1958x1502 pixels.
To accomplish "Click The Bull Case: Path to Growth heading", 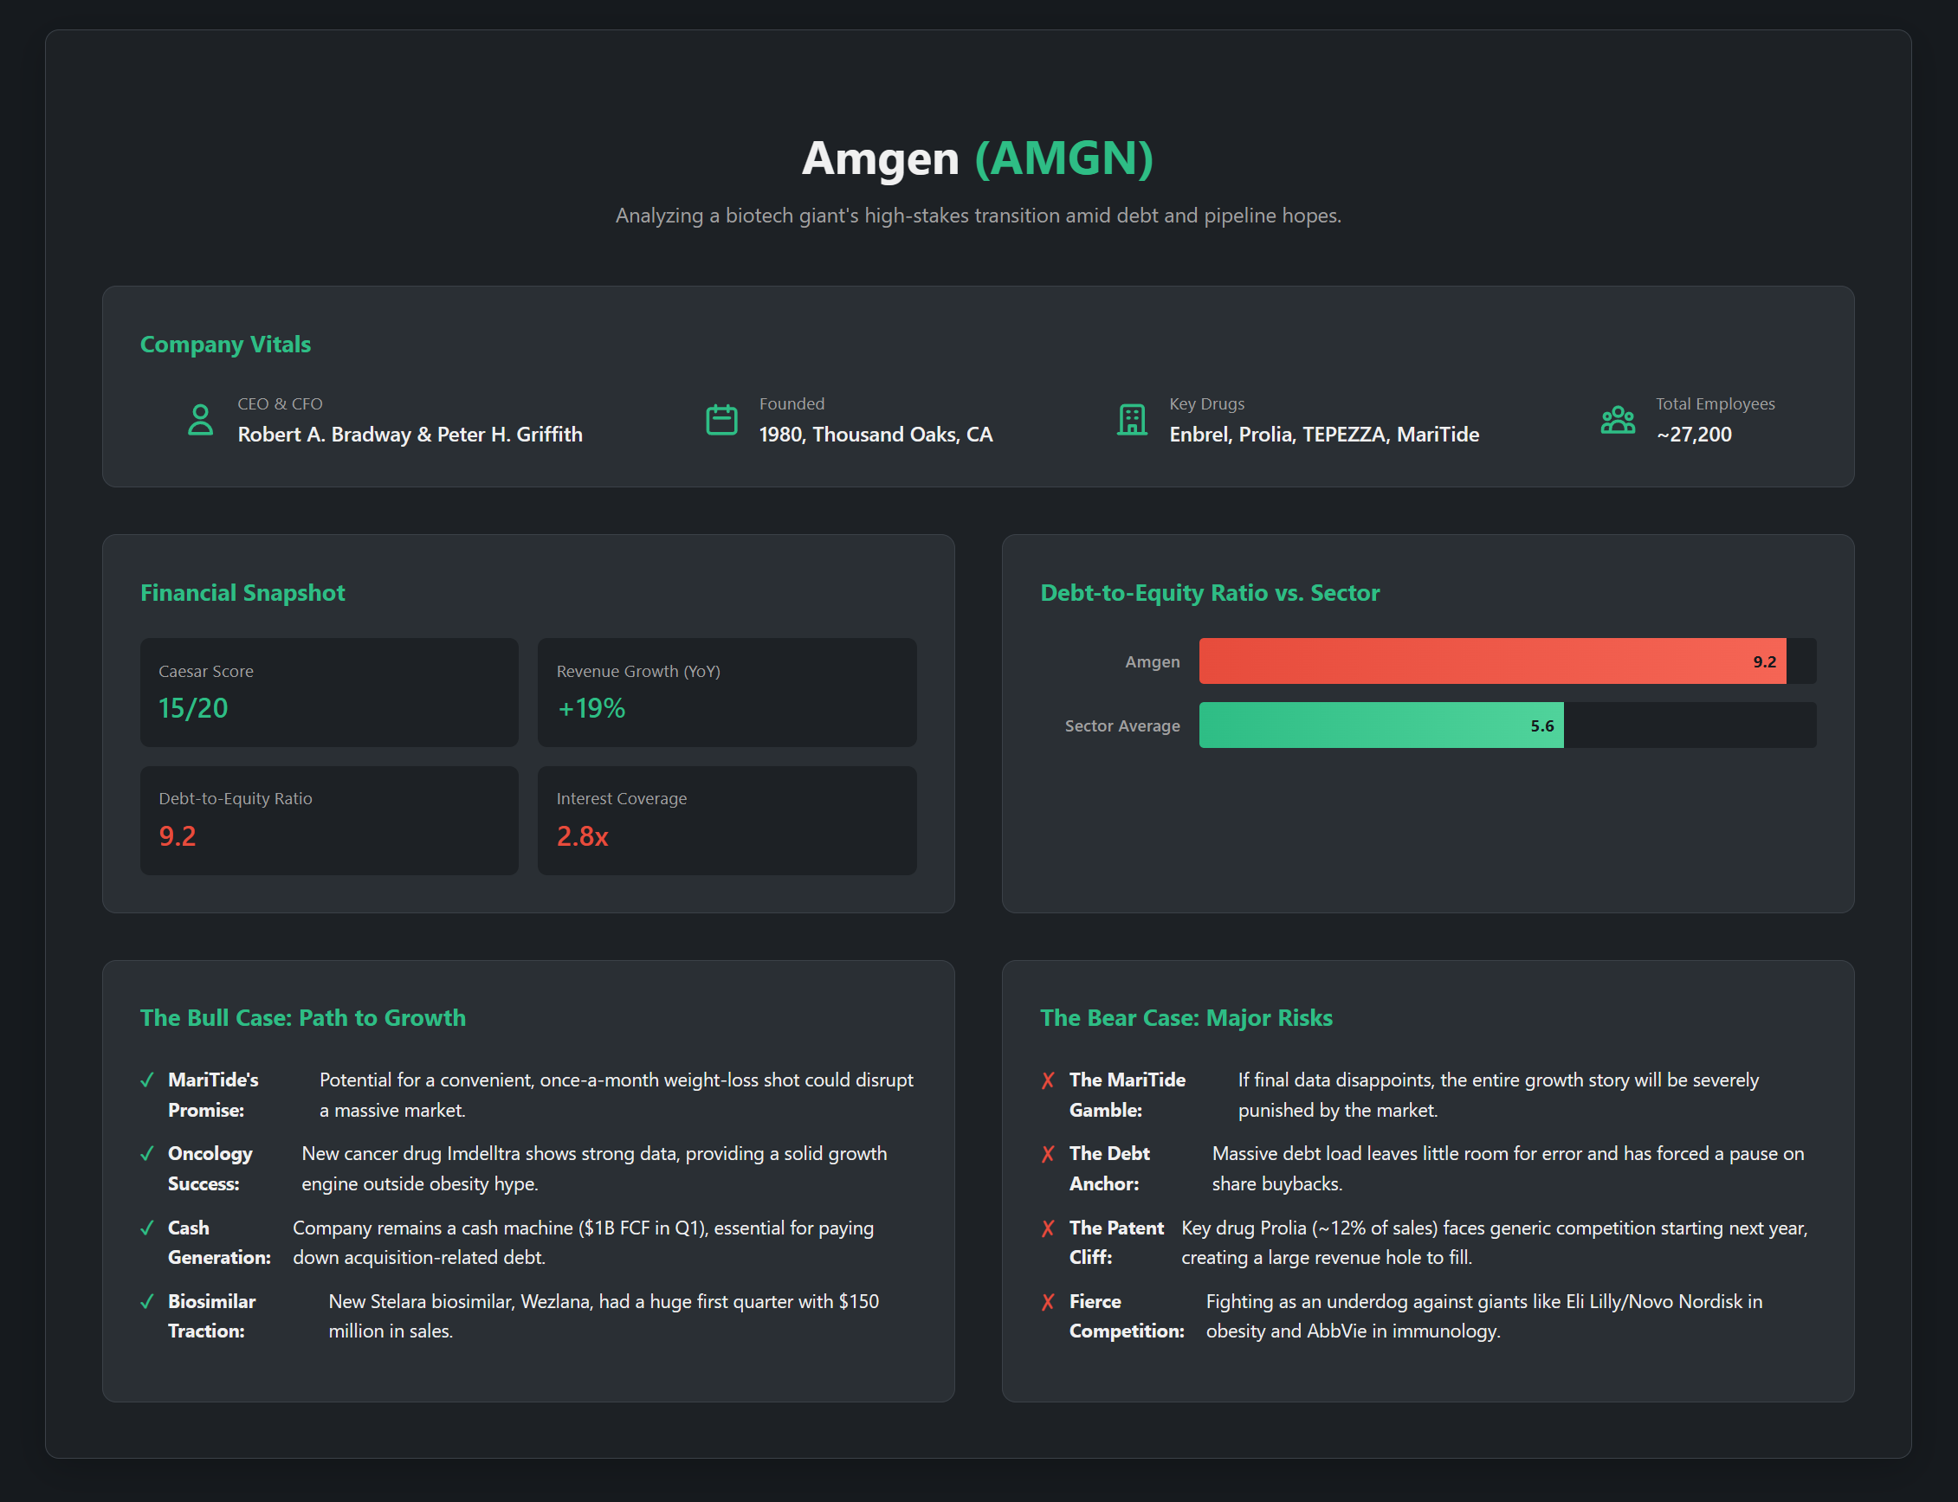I will click(303, 1017).
